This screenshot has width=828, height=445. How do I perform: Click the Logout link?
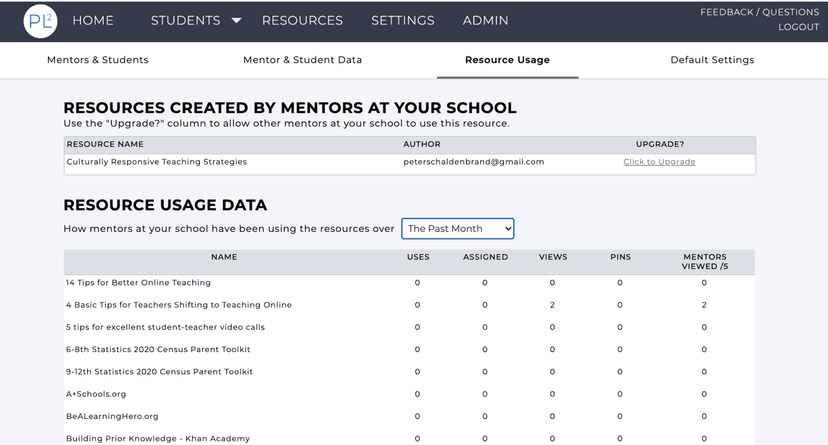(798, 27)
